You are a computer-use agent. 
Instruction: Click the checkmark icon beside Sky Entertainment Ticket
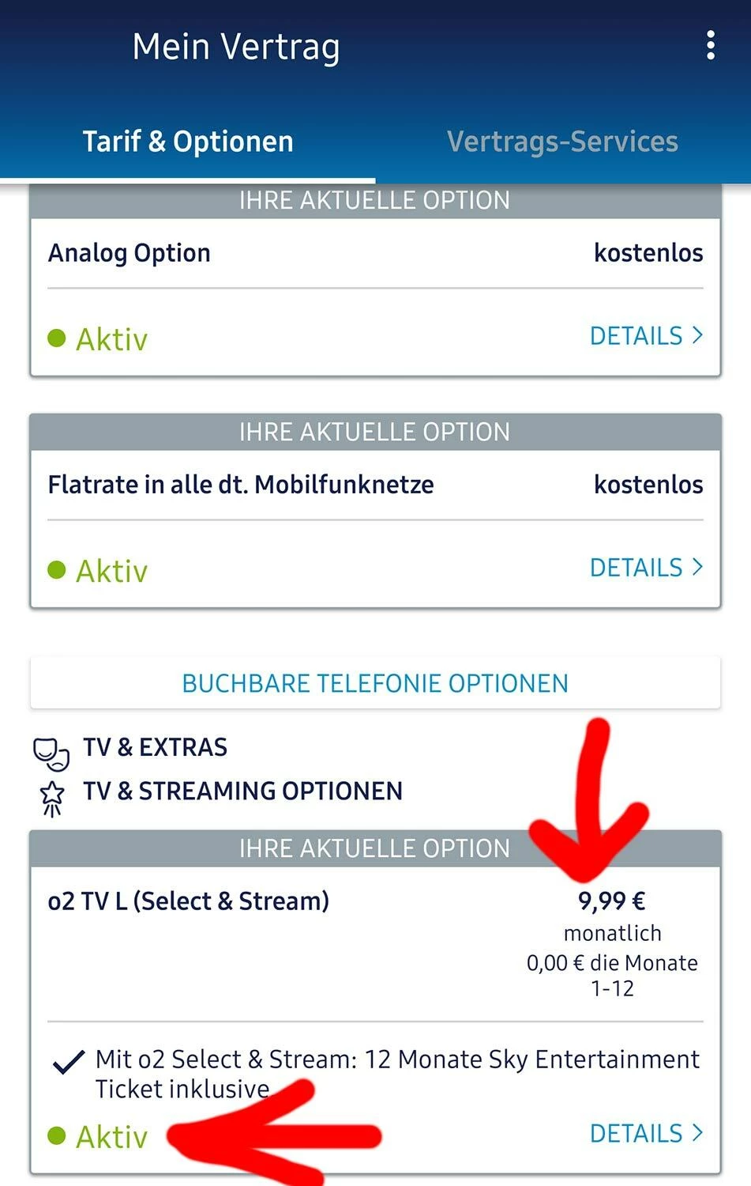click(69, 1062)
